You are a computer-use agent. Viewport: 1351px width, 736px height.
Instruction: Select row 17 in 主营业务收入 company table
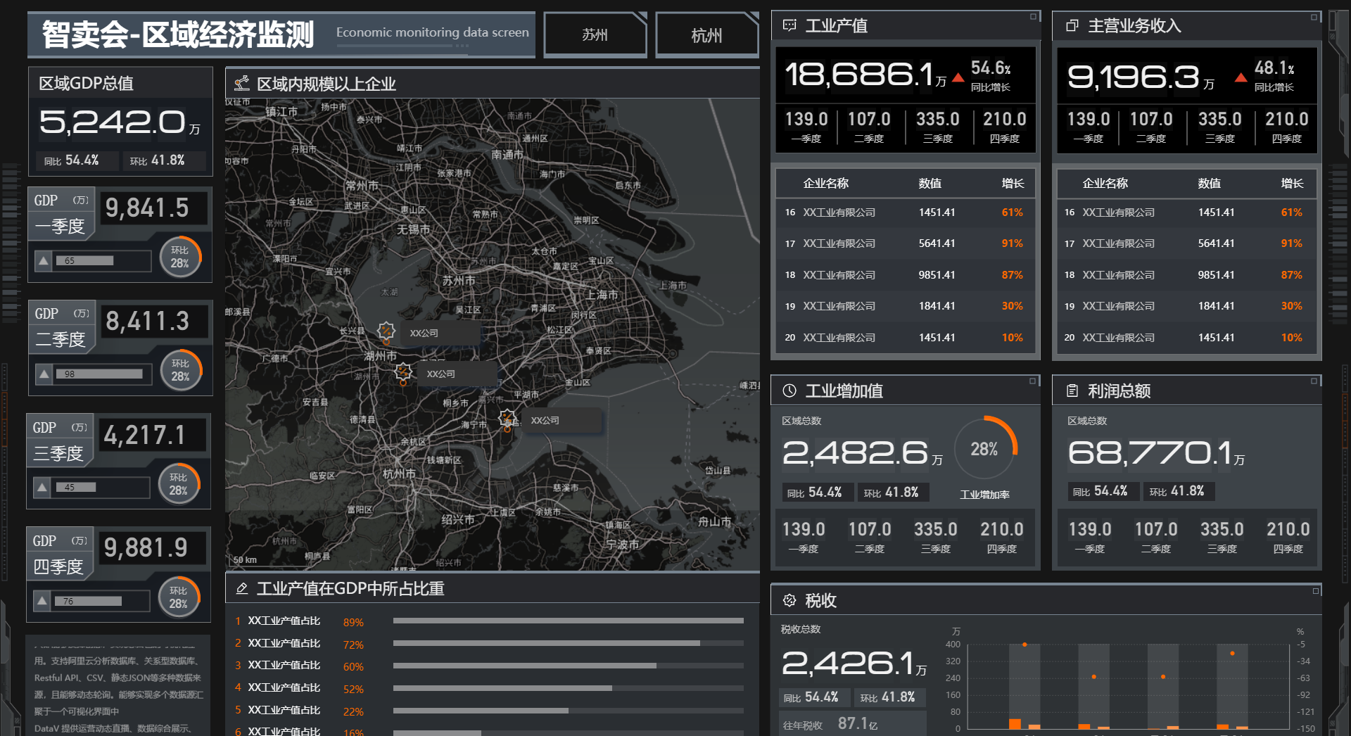click(x=1186, y=243)
